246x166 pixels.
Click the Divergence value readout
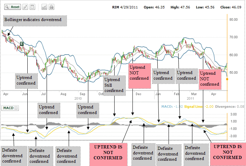tap(230, 107)
